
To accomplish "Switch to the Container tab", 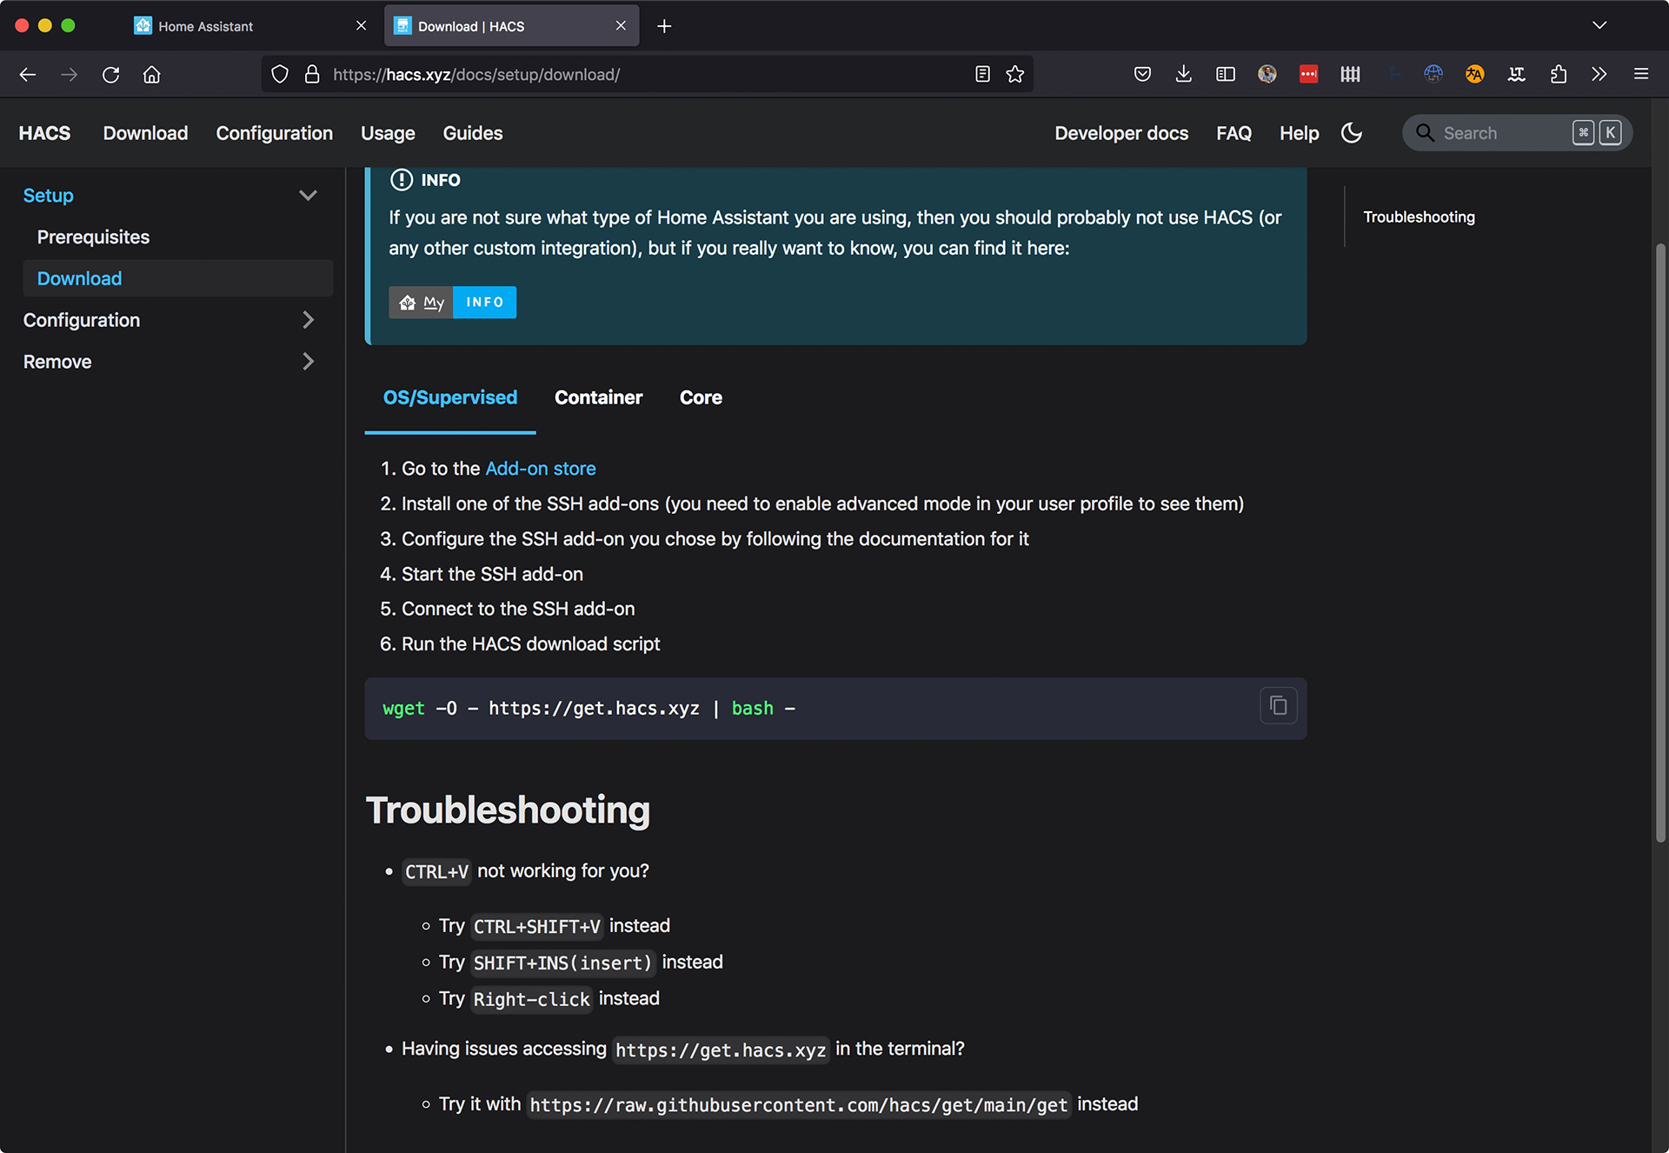I will coord(598,397).
